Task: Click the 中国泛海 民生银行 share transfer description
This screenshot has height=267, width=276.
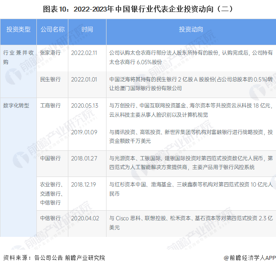Action: (x=191, y=84)
